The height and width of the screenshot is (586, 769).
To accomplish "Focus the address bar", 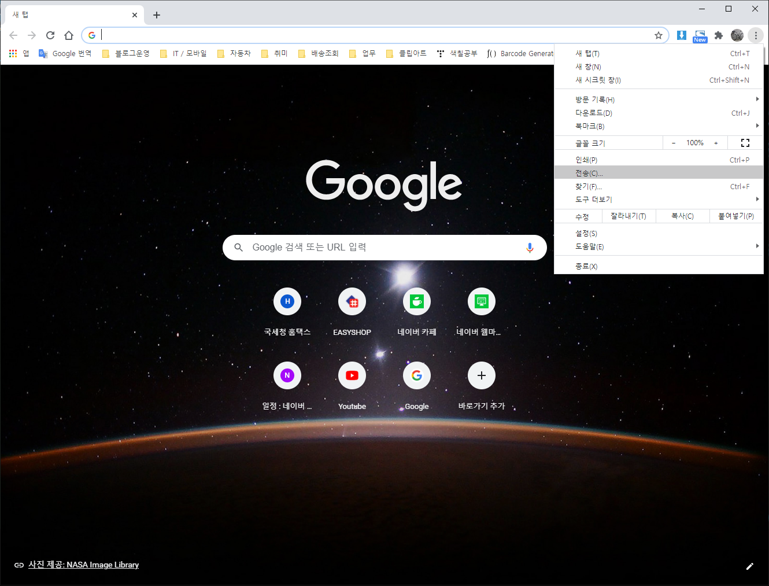I will (375, 35).
